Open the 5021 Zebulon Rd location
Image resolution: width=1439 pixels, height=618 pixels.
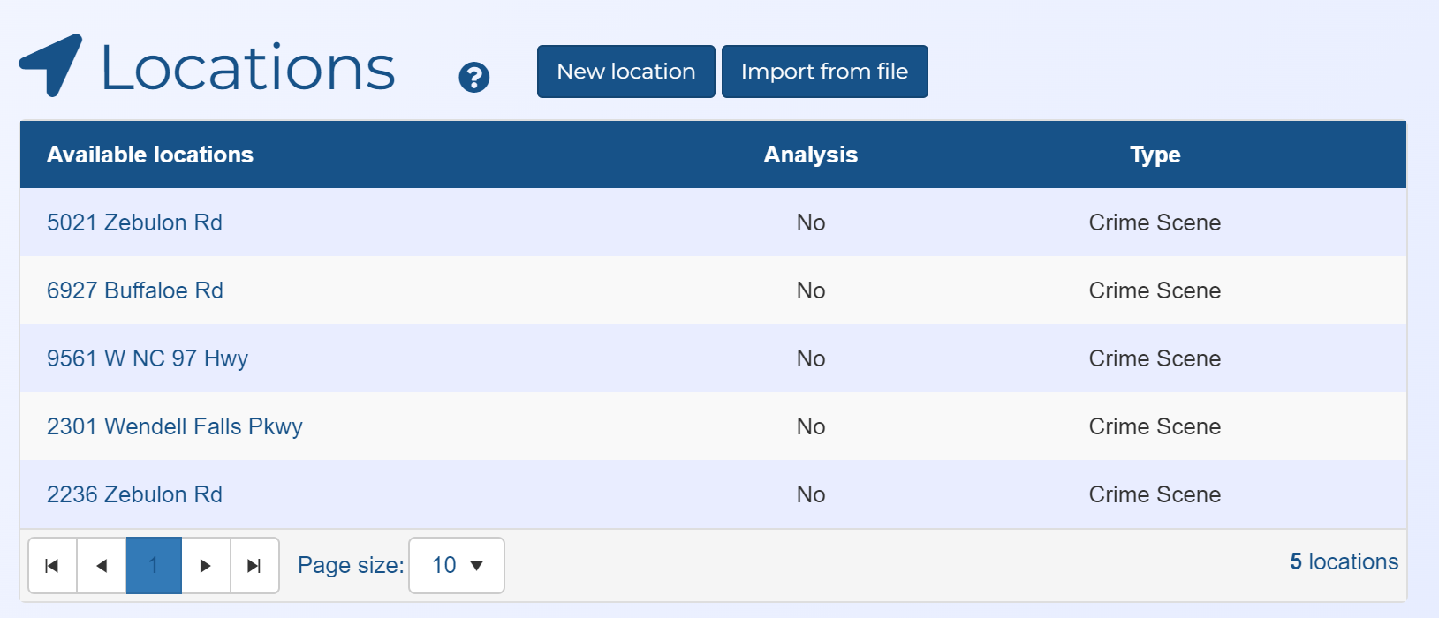(x=134, y=222)
